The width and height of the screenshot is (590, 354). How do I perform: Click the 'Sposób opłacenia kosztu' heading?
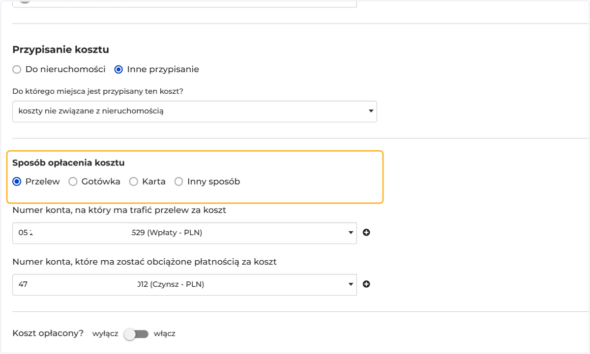pos(68,163)
